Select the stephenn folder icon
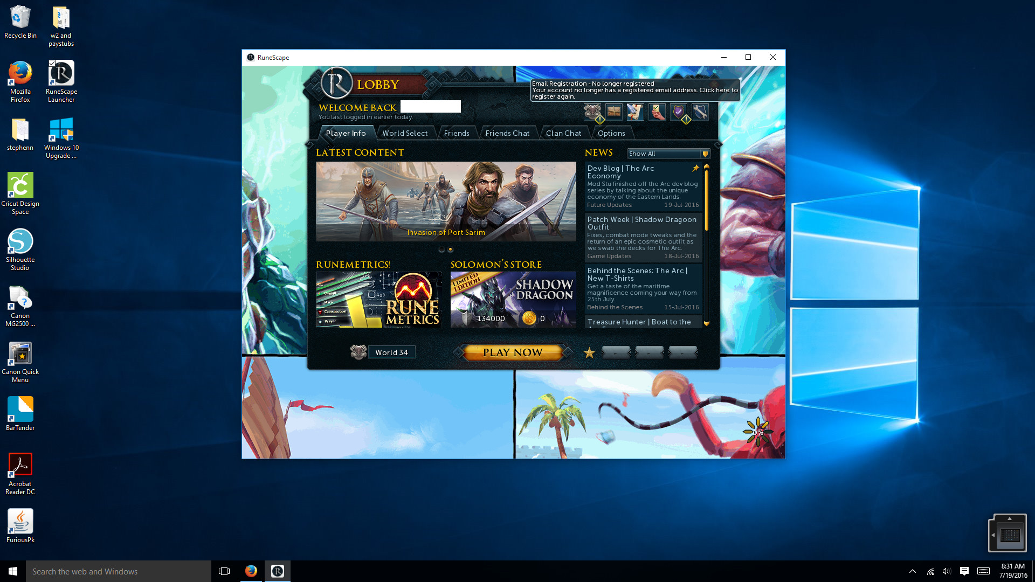 point(20,134)
